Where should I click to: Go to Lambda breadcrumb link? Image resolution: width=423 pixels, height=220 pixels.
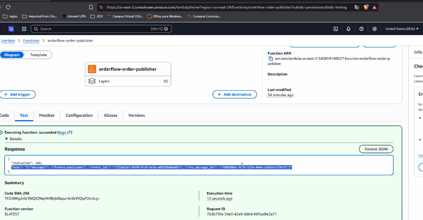click(x=8, y=41)
